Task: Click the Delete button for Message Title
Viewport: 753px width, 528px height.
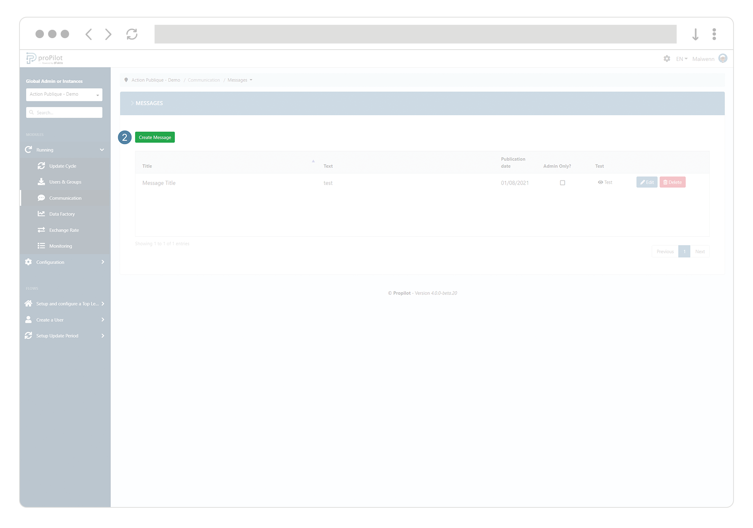Action: click(672, 182)
